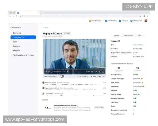Viewport: 158px width, 126px height.
Task: Expand Administration and Settings section
Action: click(x=11, y=55)
